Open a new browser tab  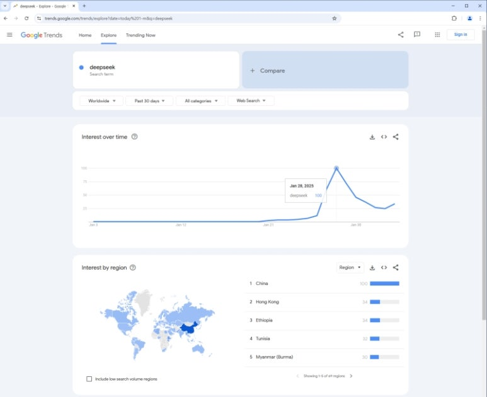(x=84, y=6)
